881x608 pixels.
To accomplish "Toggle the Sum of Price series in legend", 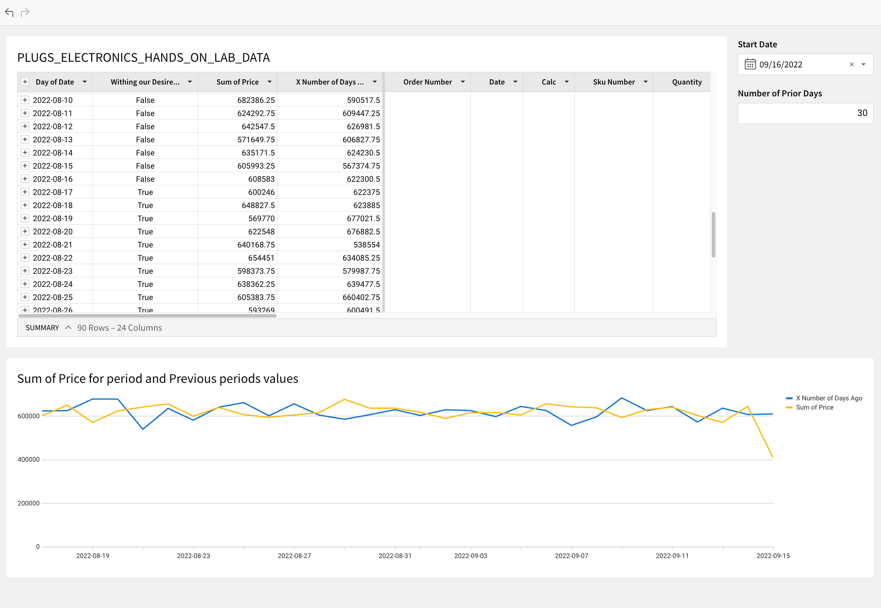I will coord(814,407).
